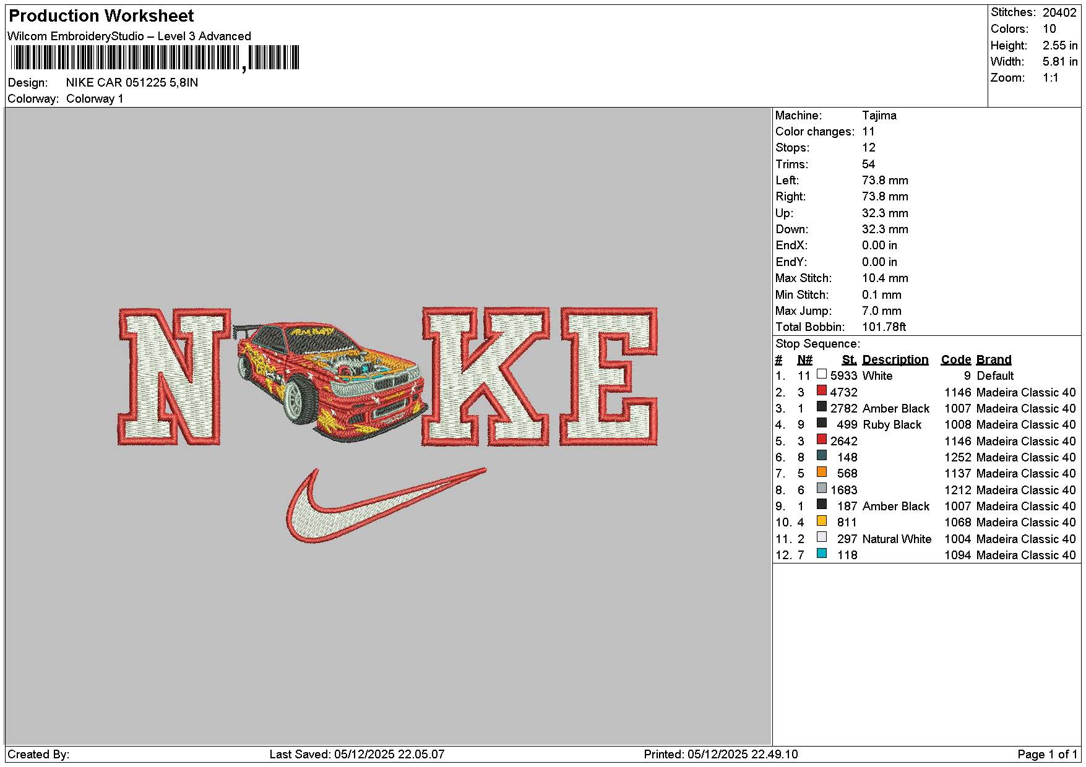The width and height of the screenshot is (1086, 767).
Task: Click the Total Bobbin value 101.78ft
Action: 884,327
